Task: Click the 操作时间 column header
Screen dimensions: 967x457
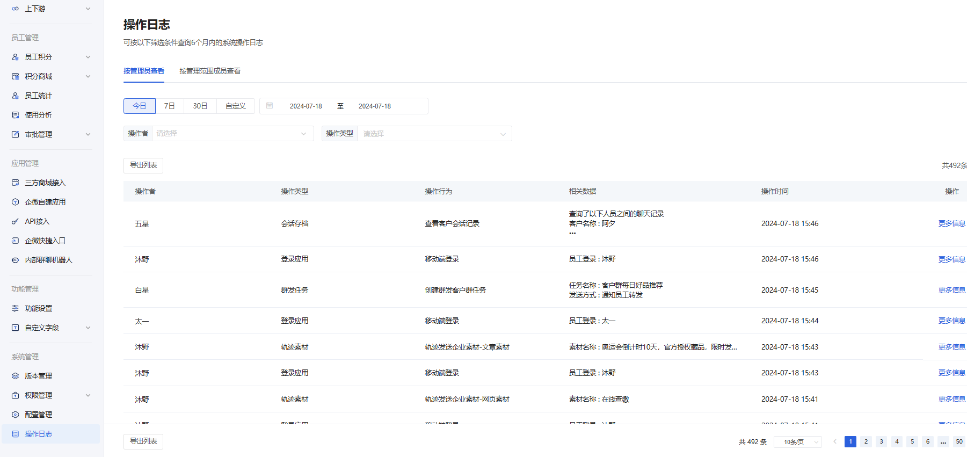Action: pos(775,191)
